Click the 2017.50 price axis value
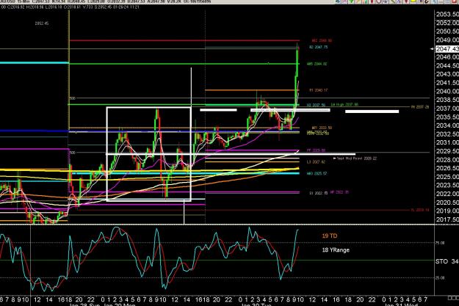This screenshot has width=459, height=306. (x=447, y=219)
